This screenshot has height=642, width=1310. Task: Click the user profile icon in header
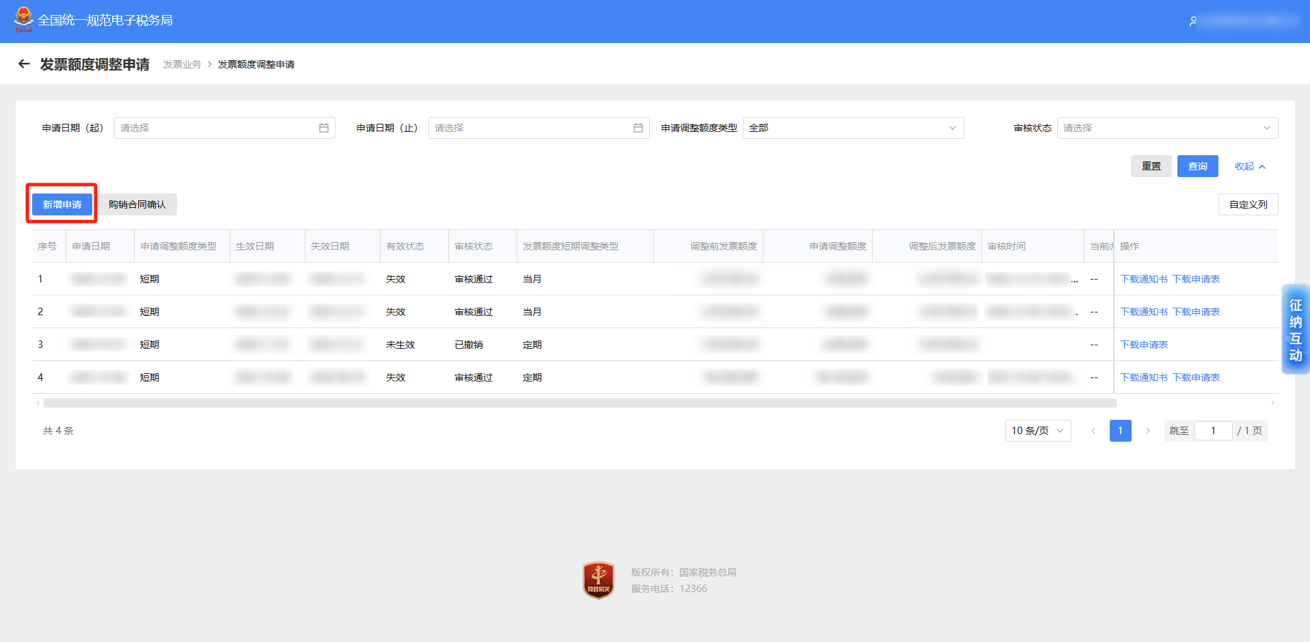(x=1193, y=21)
